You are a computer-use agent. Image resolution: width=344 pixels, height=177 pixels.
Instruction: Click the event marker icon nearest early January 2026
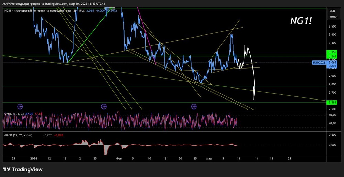(20, 107)
